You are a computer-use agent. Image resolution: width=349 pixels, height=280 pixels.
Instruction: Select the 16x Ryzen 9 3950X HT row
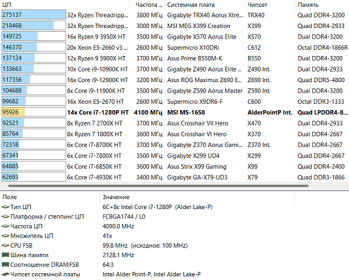click(174, 37)
